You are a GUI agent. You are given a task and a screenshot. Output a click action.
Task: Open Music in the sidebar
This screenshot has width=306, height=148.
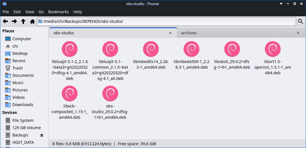tap(24, 82)
